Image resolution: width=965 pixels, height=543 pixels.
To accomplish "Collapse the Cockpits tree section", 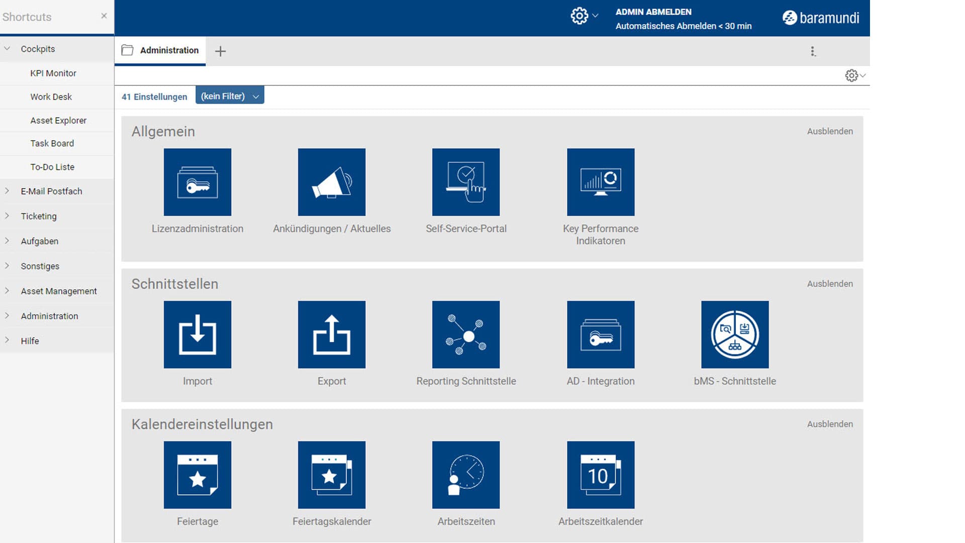I will pos(7,49).
